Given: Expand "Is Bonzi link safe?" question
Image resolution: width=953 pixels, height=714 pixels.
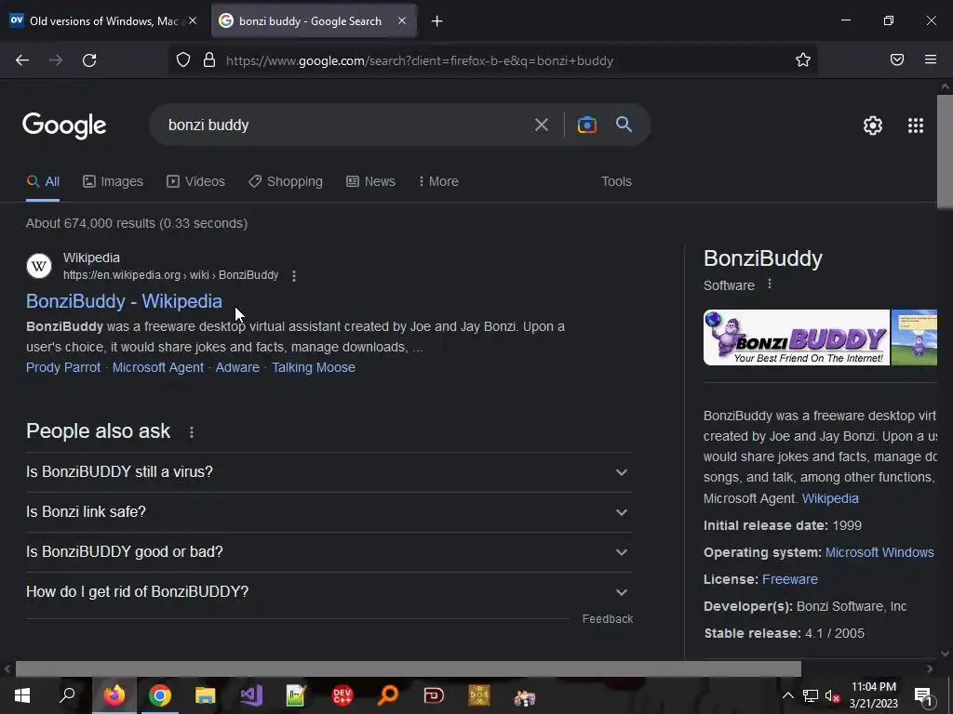Looking at the screenshot, I should 329,512.
